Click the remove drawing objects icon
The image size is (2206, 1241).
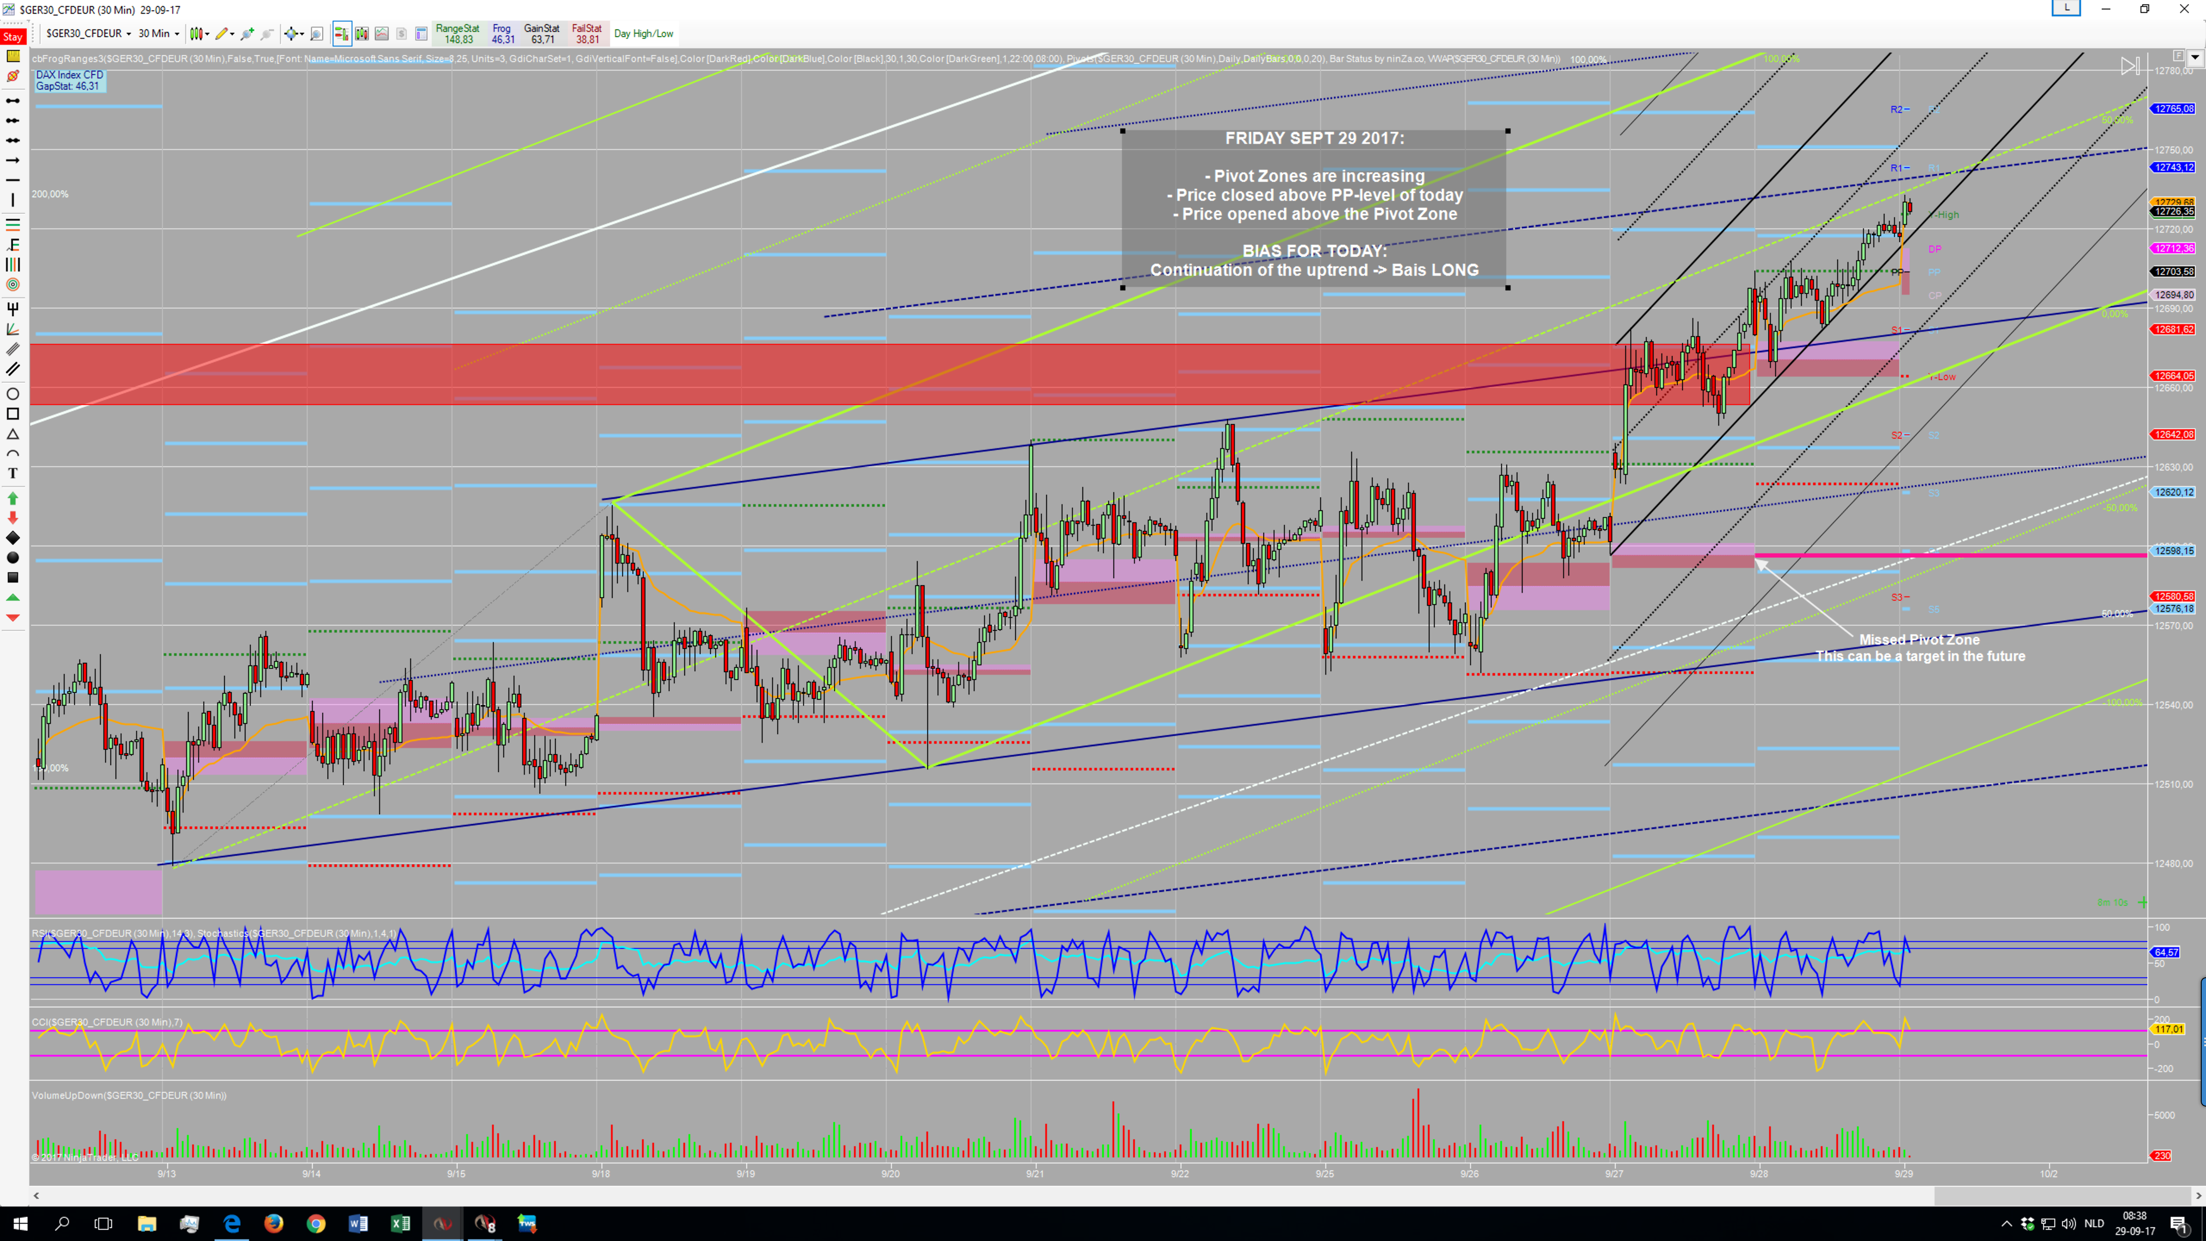tap(13, 76)
